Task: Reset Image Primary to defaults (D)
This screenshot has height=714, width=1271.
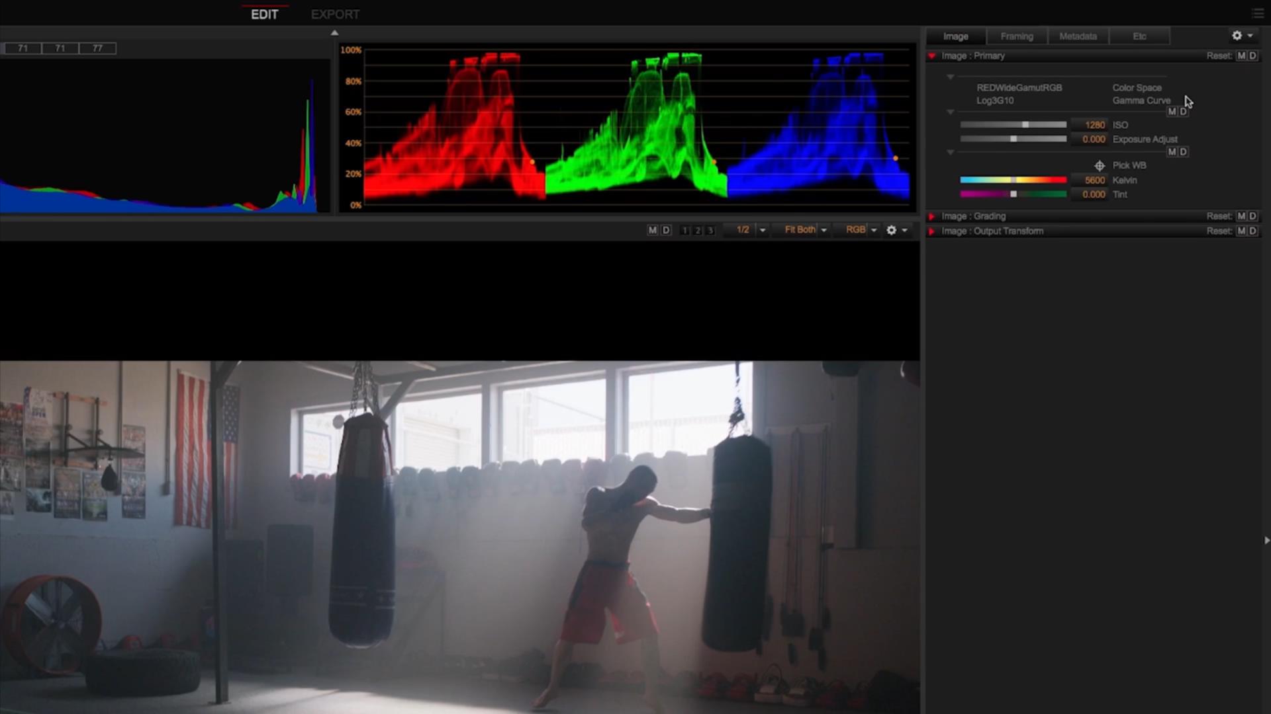Action: [1252, 56]
